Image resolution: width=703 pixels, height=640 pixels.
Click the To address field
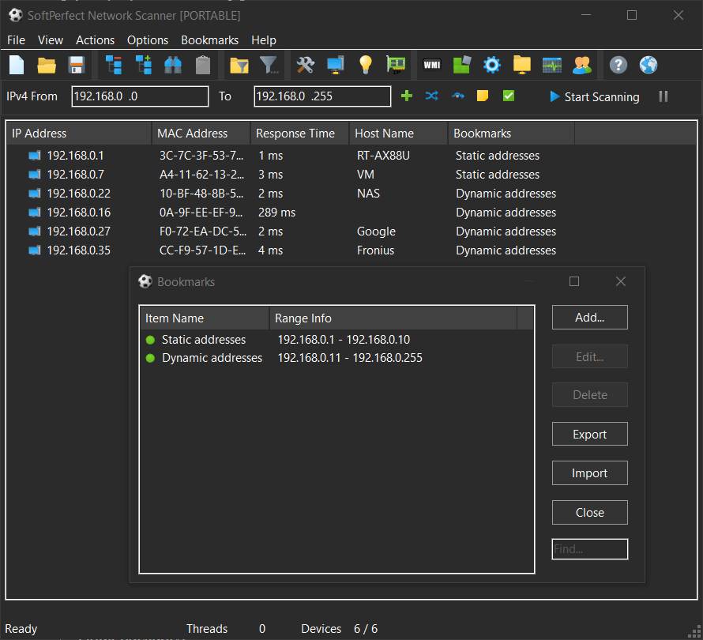pyautogui.click(x=322, y=96)
